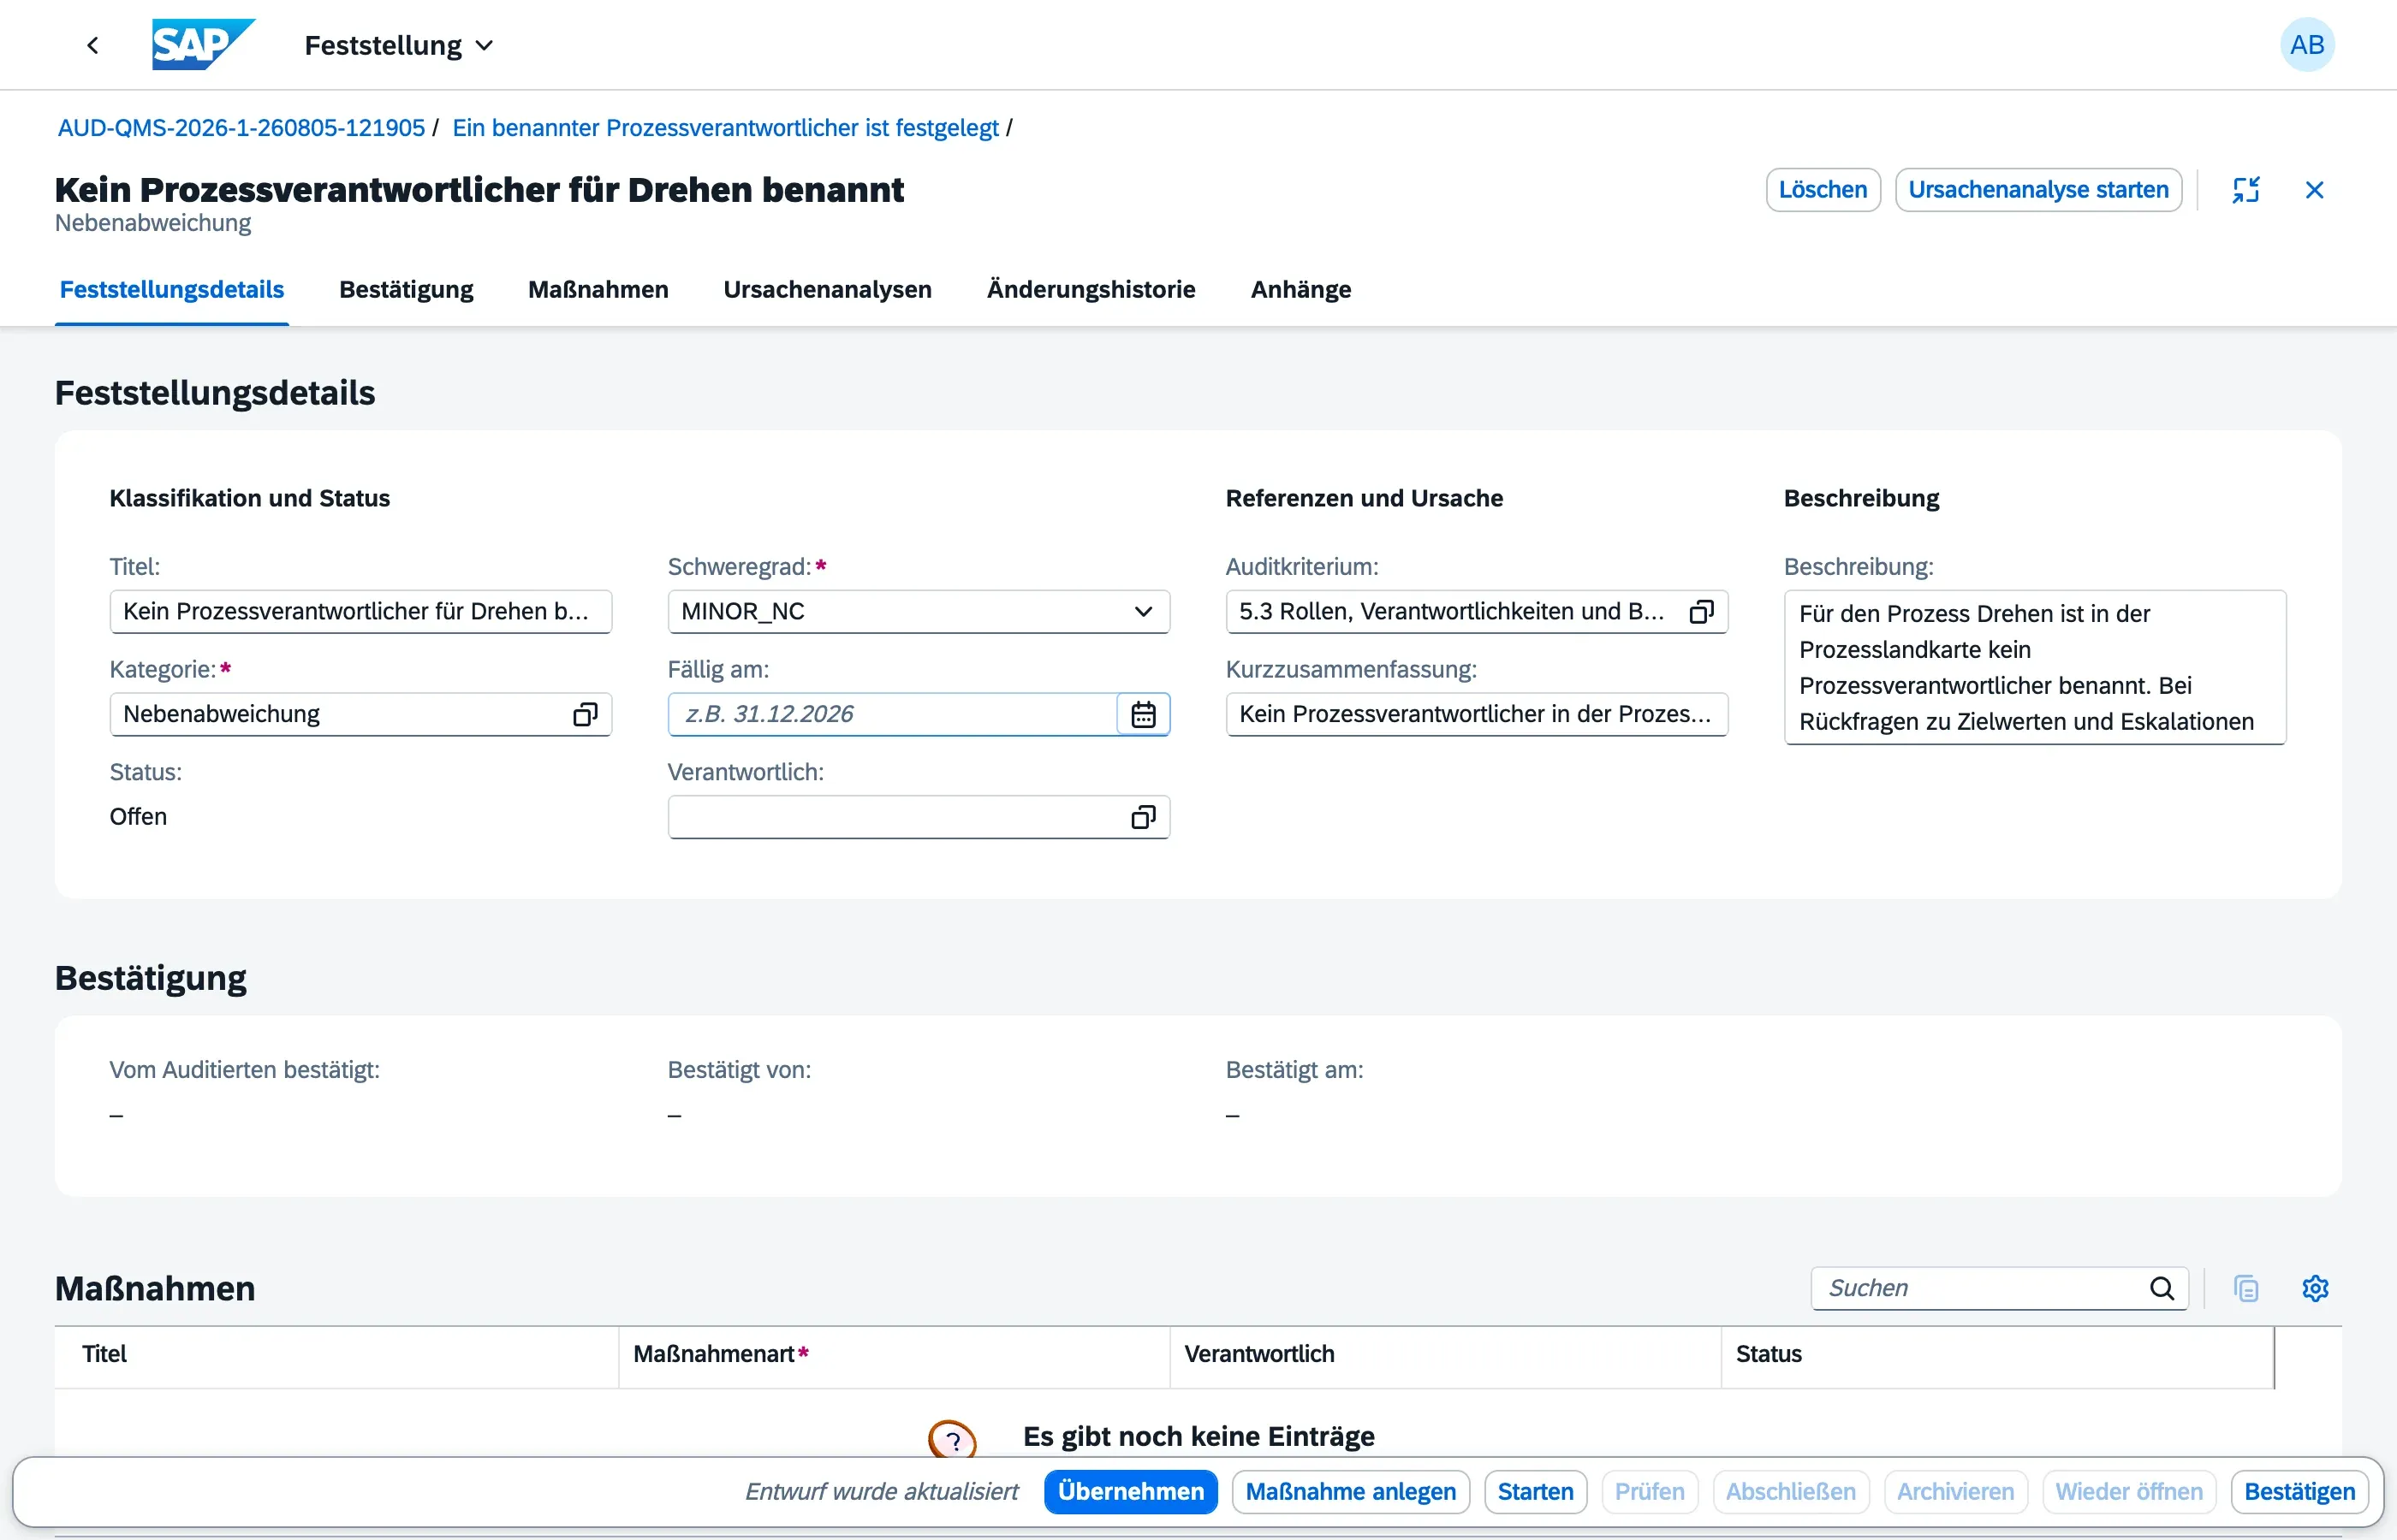Open value help for Verantwortlich field
This screenshot has width=2397, height=1540.
click(x=1144, y=817)
